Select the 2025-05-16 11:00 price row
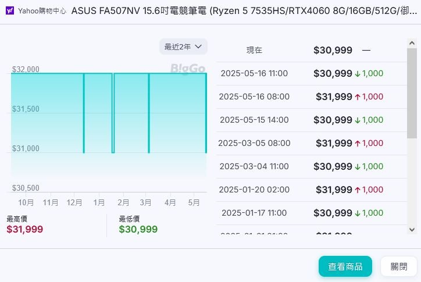The height and width of the screenshot is (282, 421). [312, 74]
